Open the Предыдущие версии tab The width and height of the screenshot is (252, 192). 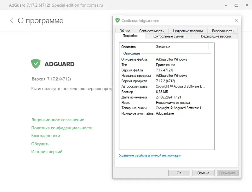[x=215, y=36]
